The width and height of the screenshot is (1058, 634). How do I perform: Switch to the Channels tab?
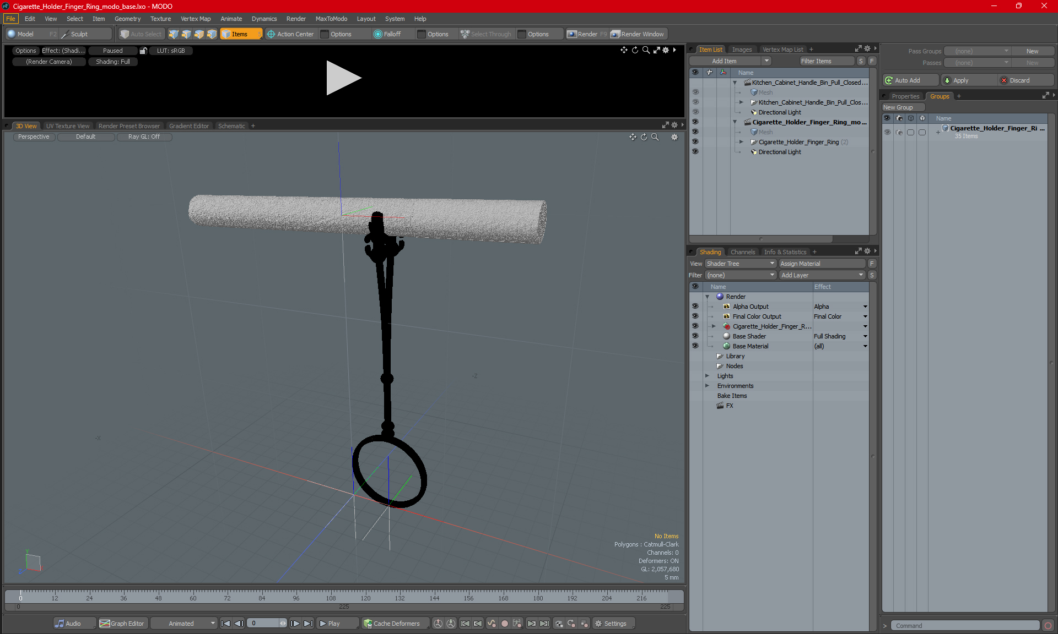(x=742, y=252)
